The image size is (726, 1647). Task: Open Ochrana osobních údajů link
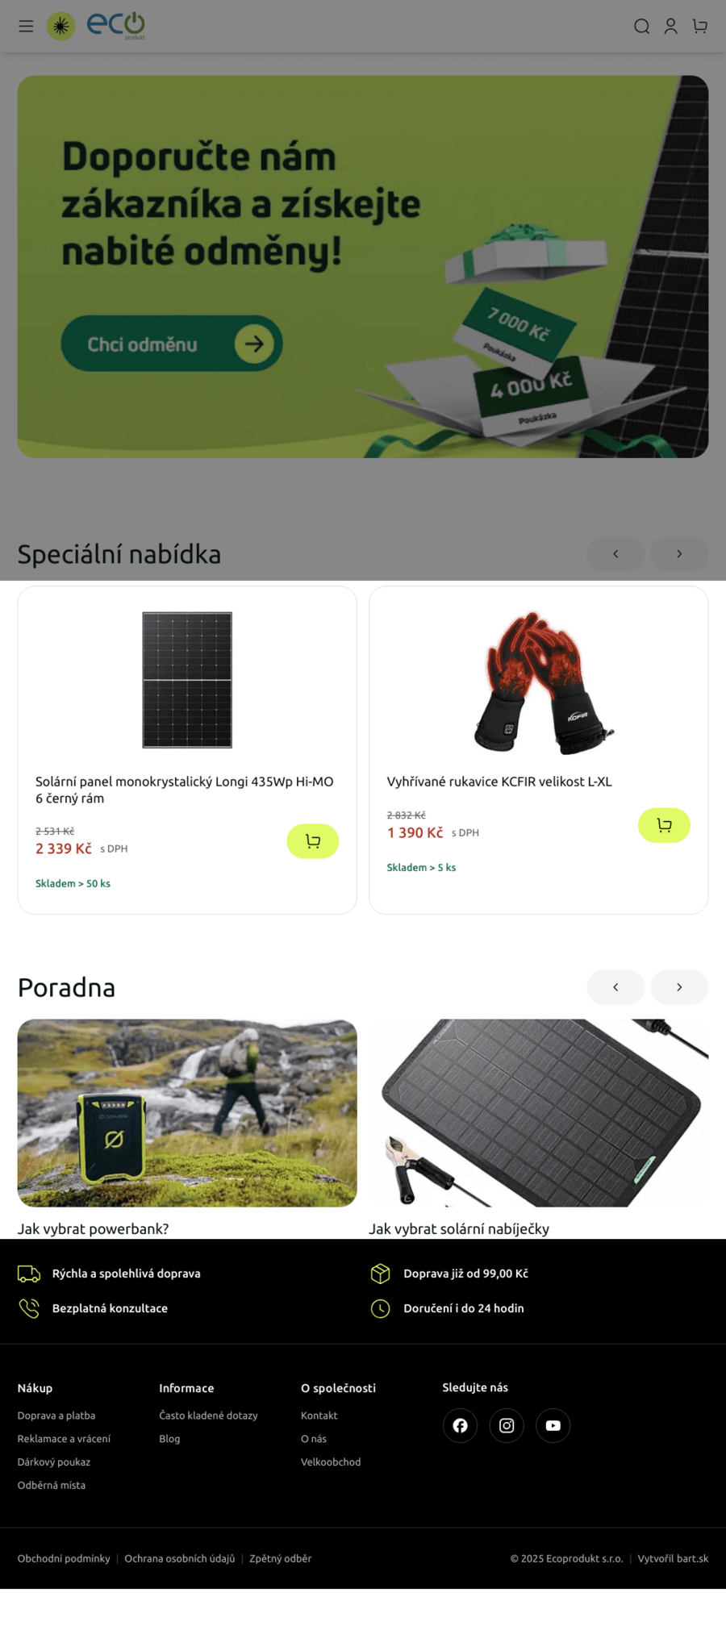coord(180,1558)
